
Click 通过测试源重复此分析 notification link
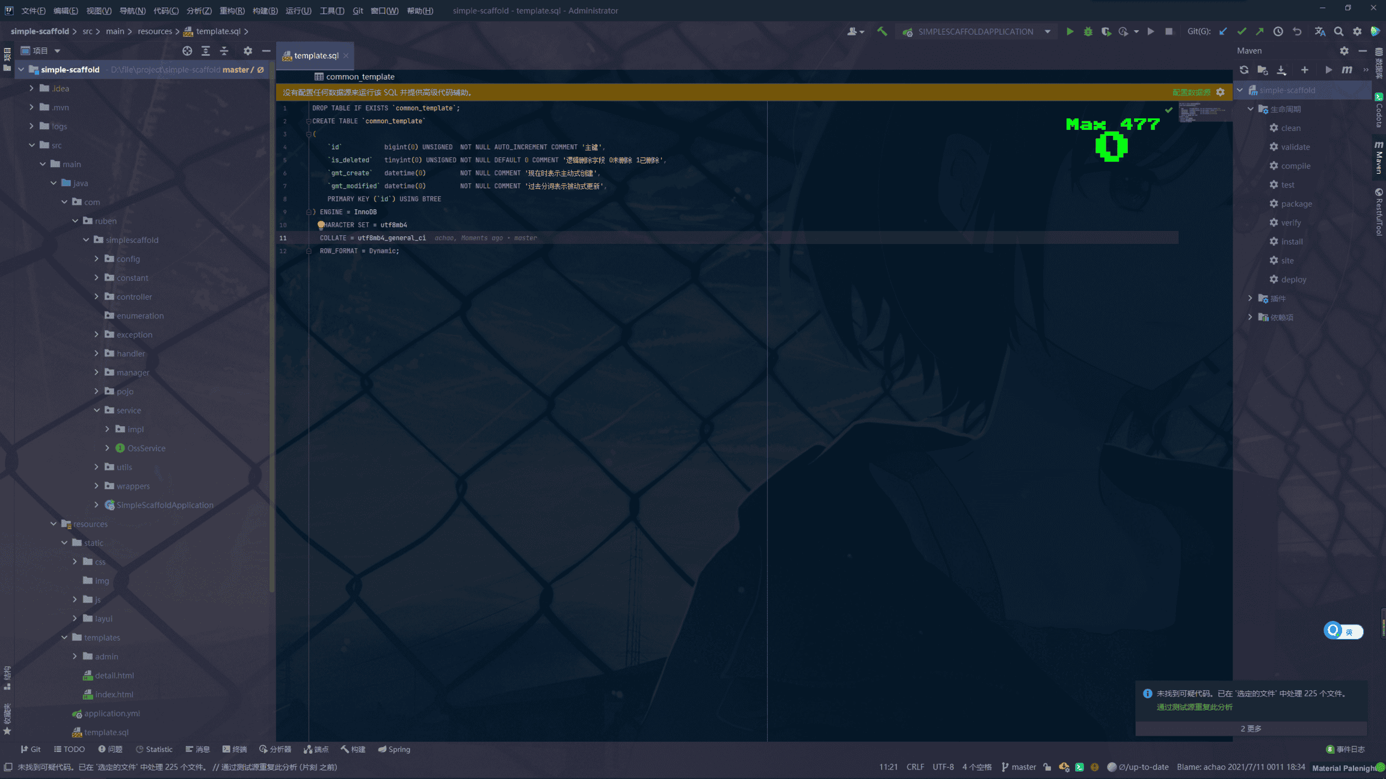1194,707
